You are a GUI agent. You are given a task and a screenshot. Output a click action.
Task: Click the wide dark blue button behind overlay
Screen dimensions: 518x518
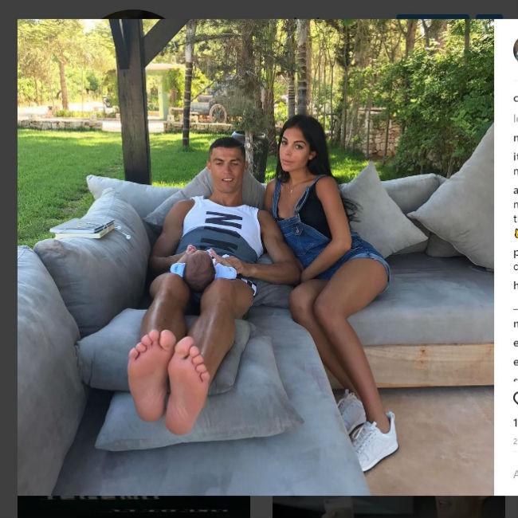(433, 17)
